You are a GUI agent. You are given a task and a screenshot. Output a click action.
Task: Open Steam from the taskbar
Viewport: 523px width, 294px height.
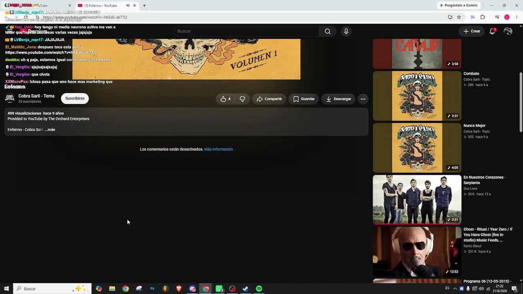(x=246, y=289)
